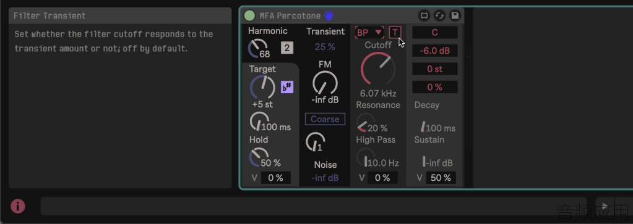633x224 pixels.
Task: Click the play arrow at bottom right
Action: (x=605, y=206)
